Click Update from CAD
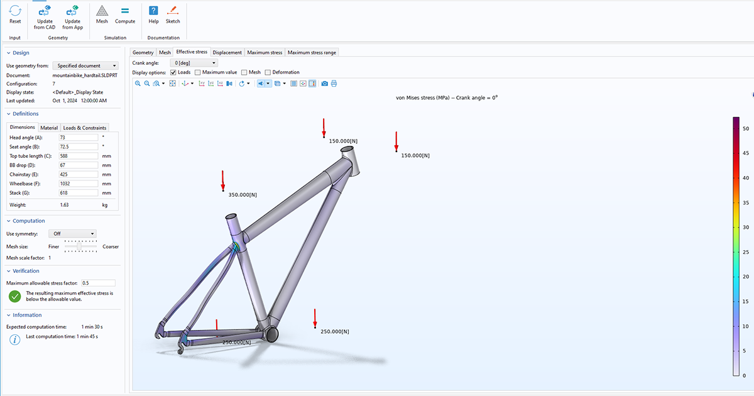Viewport: 754px width, 396px height. pos(44,17)
